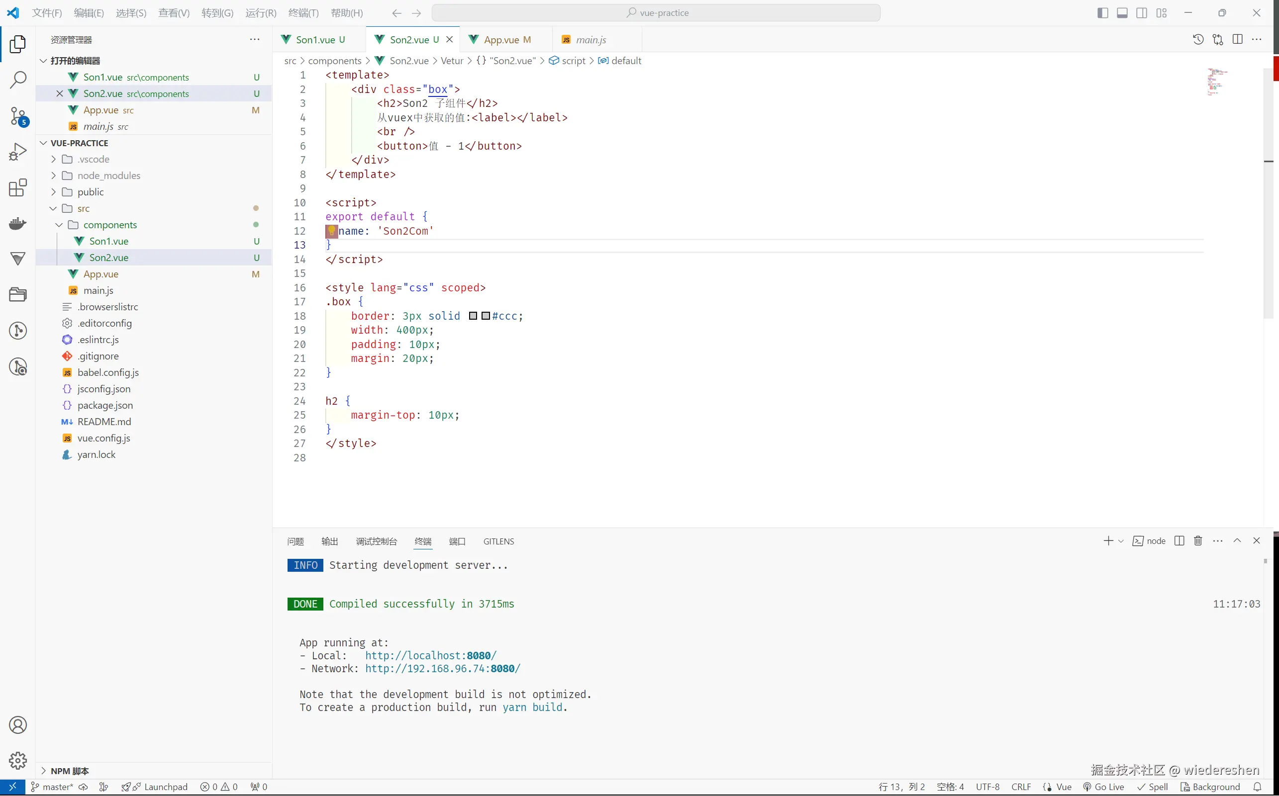Click the lightbulb code action icon
Image resolution: width=1279 pixels, height=796 pixels.
(331, 231)
